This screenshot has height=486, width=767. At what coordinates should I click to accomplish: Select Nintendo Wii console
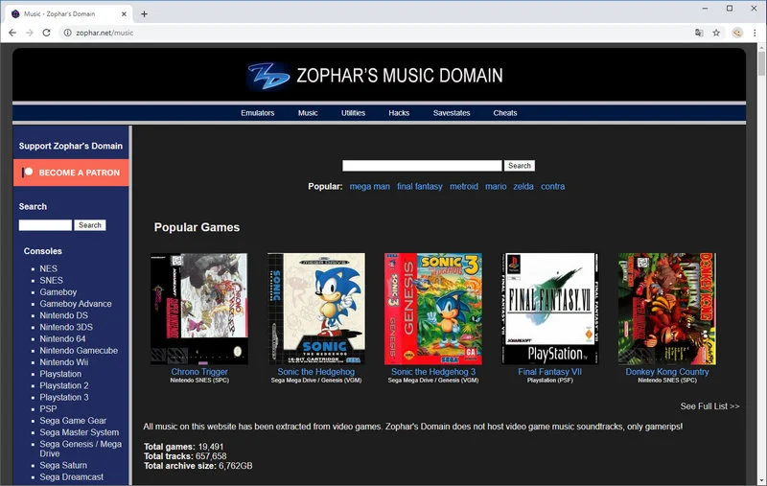(64, 362)
